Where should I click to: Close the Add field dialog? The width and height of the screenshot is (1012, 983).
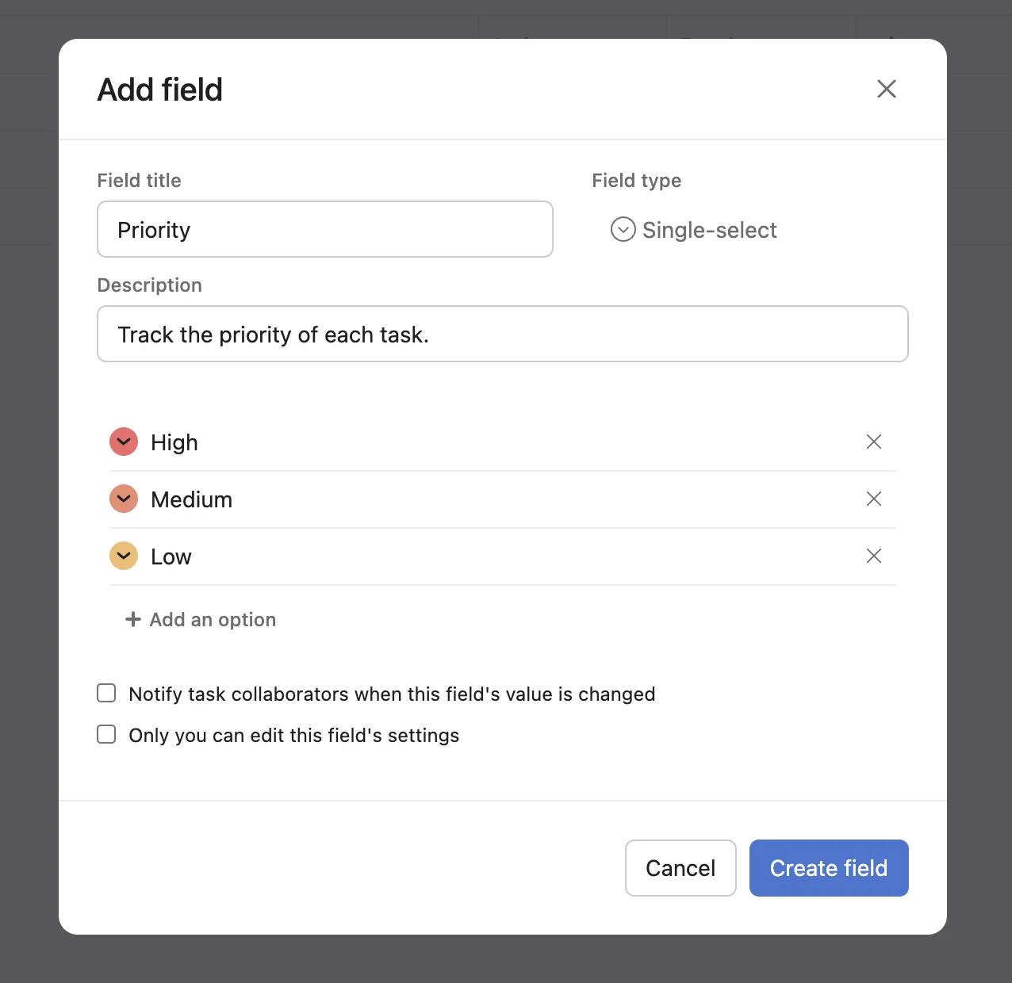[886, 89]
